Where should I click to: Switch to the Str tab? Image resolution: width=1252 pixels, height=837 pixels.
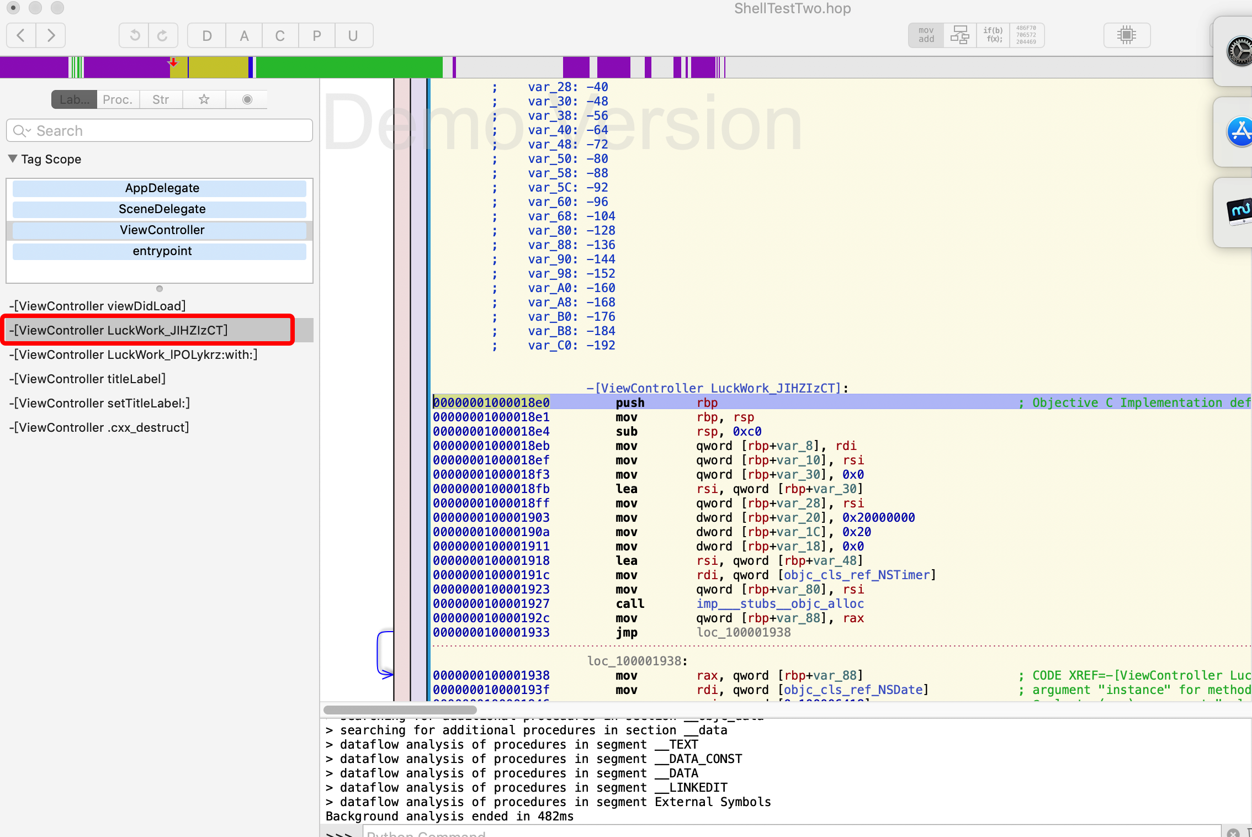(161, 99)
